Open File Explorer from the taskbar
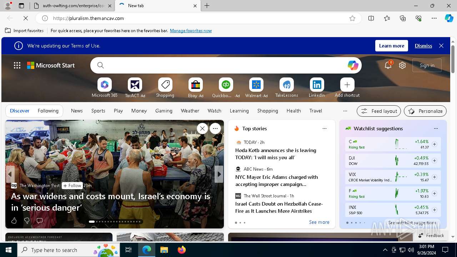This screenshot has width=457, height=257. click(x=164, y=250)
